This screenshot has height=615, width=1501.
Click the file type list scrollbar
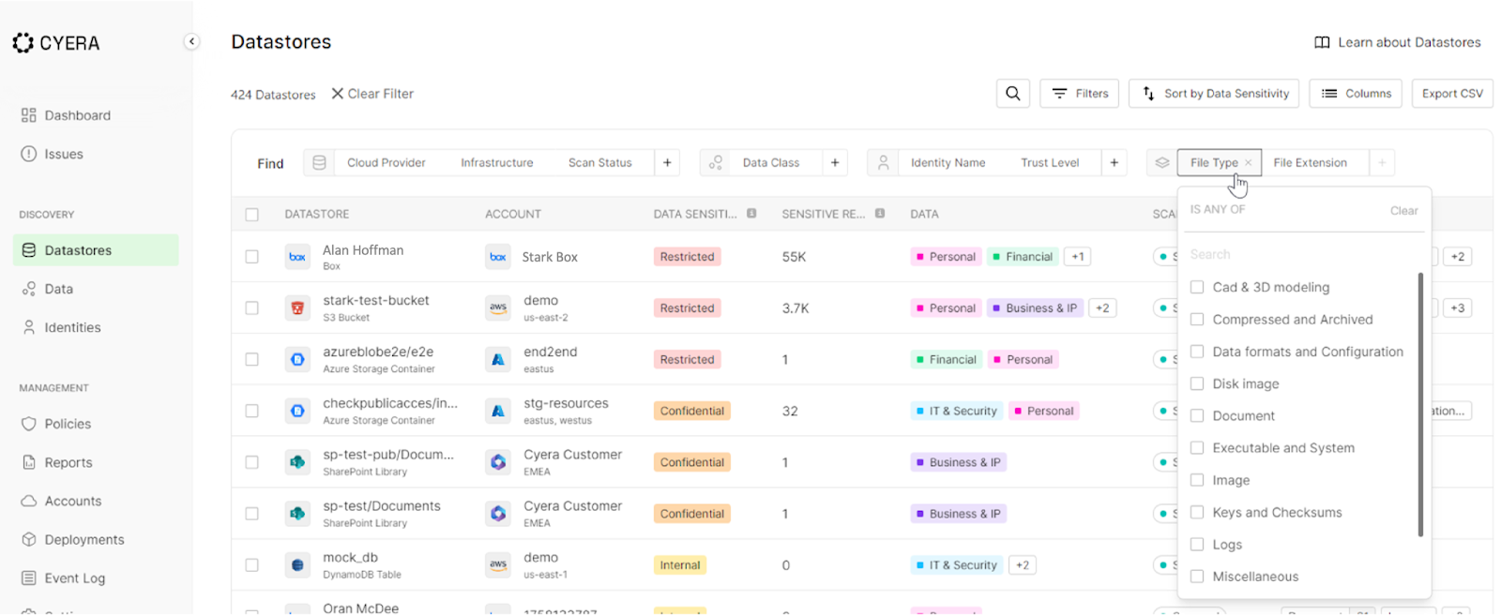(1420, 404)
